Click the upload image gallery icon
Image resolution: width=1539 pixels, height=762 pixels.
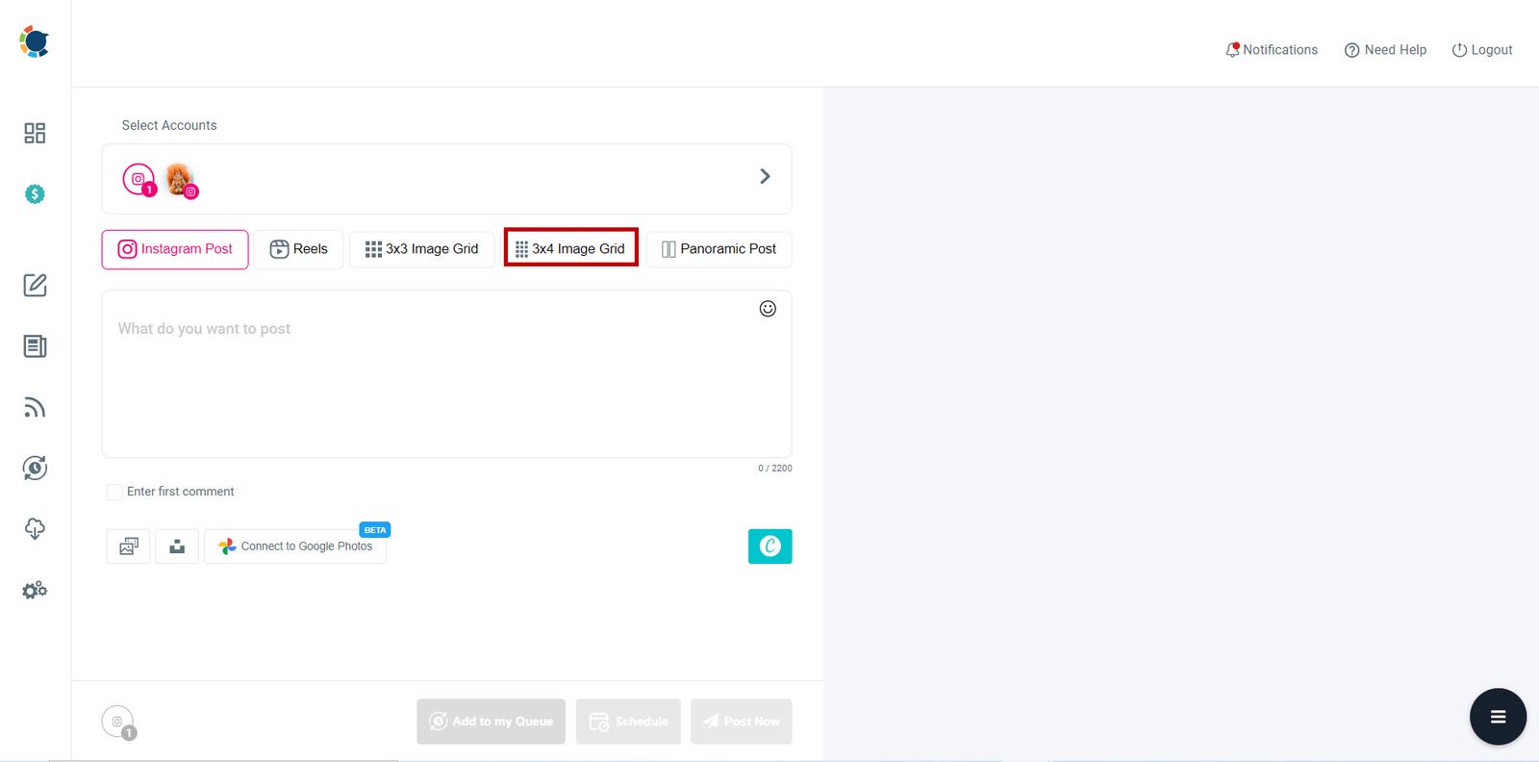click(128, 546)
